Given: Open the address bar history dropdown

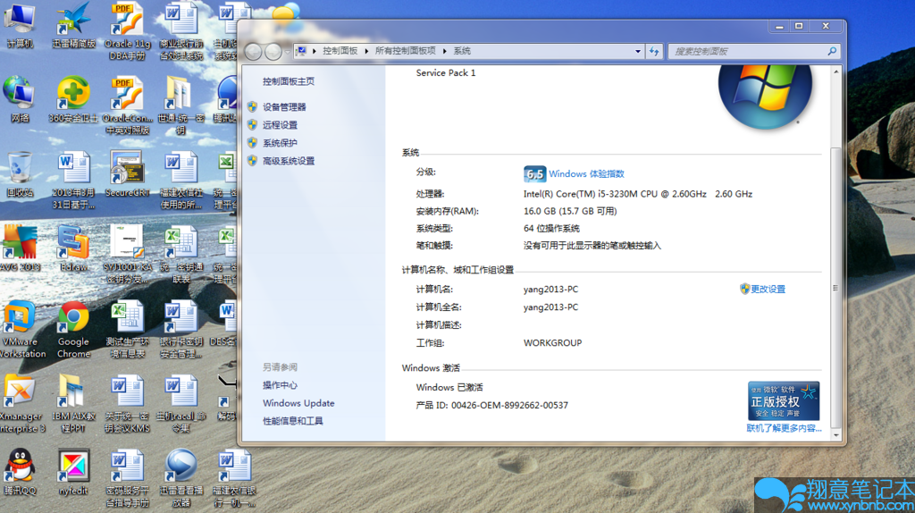Looking at the screenshot, I should [x=638, y=51].
